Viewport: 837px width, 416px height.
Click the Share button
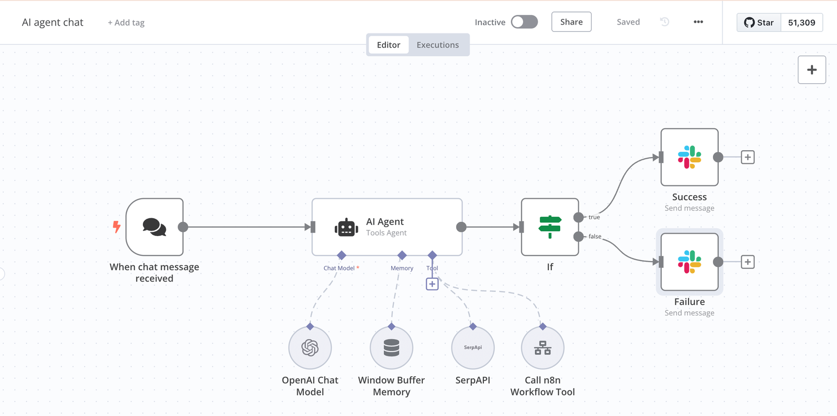[x=571, y=22]
